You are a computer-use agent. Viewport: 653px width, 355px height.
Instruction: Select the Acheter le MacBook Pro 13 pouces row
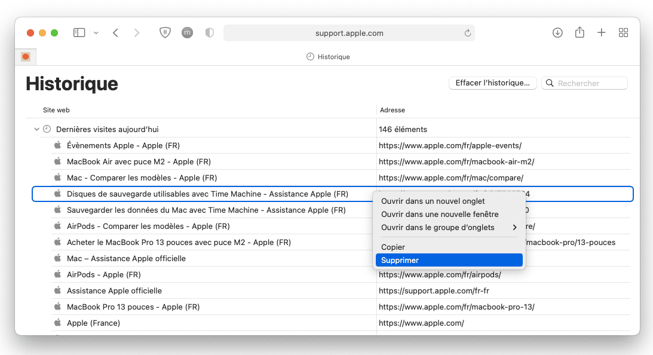pyautogui.click(x=332, y=243)
